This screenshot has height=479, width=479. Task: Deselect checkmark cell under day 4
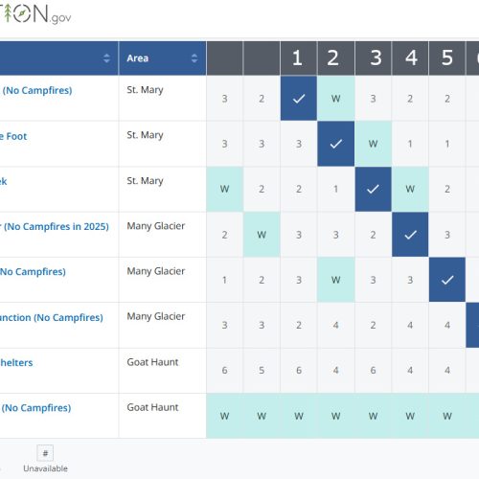pyautogui.click(x=410, y=235)
